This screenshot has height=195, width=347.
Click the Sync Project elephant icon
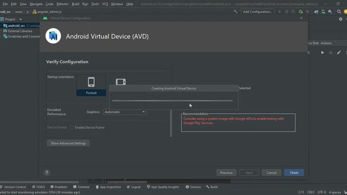tap(316, 12)
